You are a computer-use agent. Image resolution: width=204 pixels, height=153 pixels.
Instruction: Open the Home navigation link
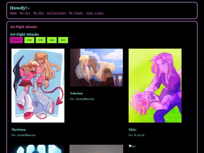coord(13,13)
